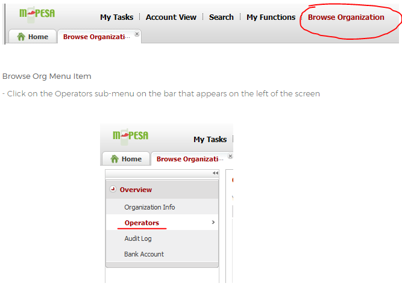Image resolution: width=402 pixels, height=286 pixels.
Task: Click the home icon on the lower Home tab
Action: pyautogui.click(x=114, y=159)
